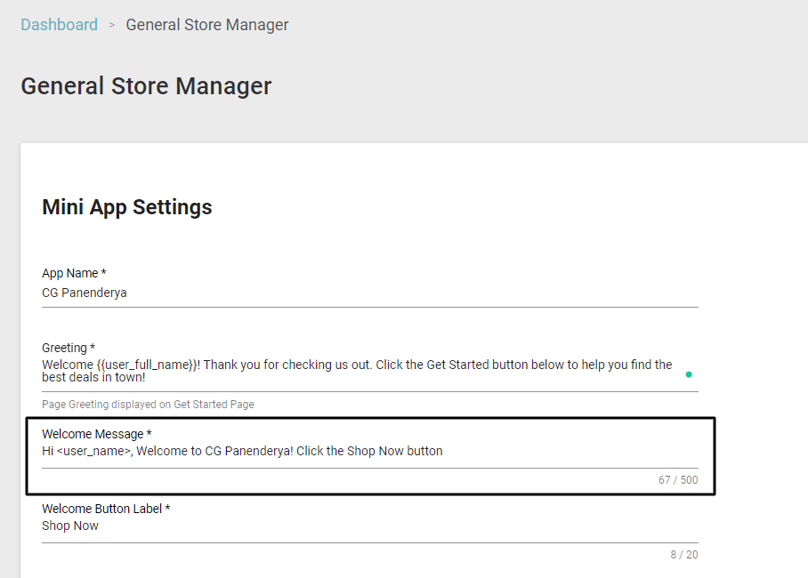
Task: Click the Welcome Message field label
Action: tap(96, 434)
